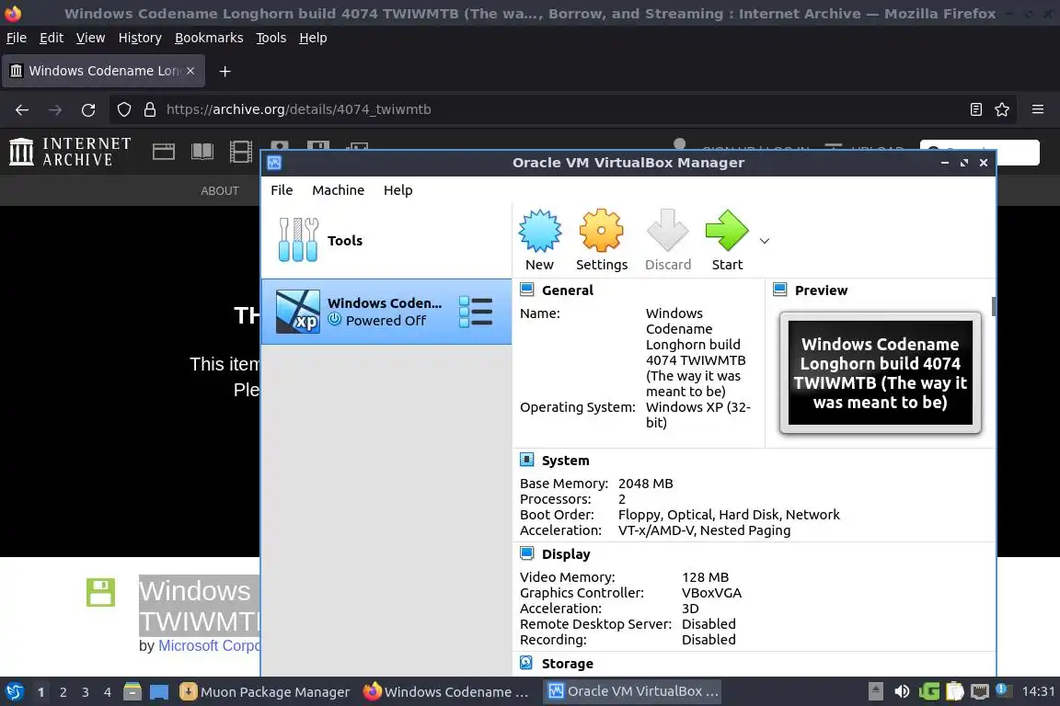Open the Display settings heading link
The image size is (1060, 706).
coord(566,554)
